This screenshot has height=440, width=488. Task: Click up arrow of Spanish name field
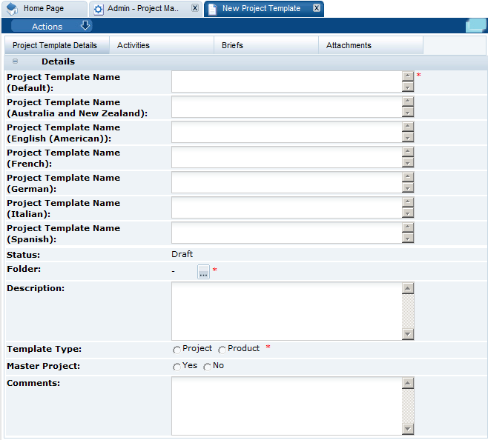pos(408,227)
